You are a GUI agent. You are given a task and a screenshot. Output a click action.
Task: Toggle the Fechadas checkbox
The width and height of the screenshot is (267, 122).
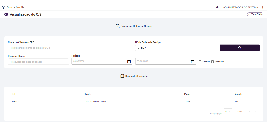[x=213, y=62]
